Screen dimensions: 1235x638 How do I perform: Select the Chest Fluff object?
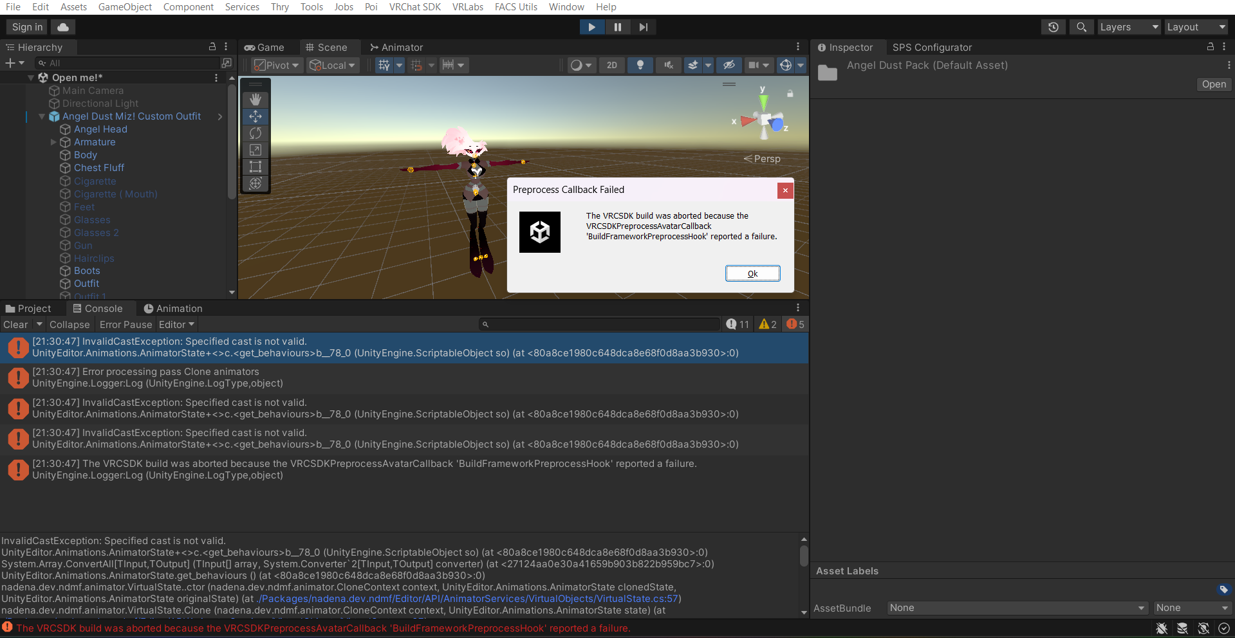pyautogui.click(x=99, y=168)
